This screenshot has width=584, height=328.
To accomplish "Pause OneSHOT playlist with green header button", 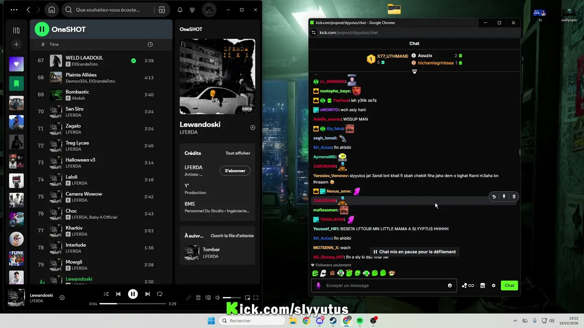I will 42,29.
